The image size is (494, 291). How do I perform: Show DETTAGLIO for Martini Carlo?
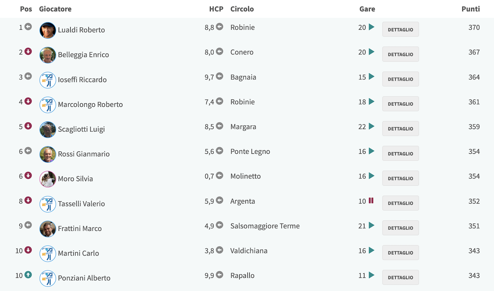click(x=401, y=252)
